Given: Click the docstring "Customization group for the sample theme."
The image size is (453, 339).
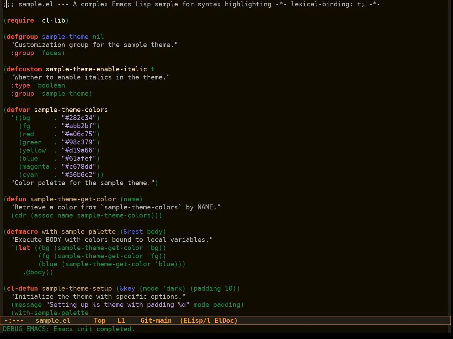Looking at the screenshot, I should point(94,45).
